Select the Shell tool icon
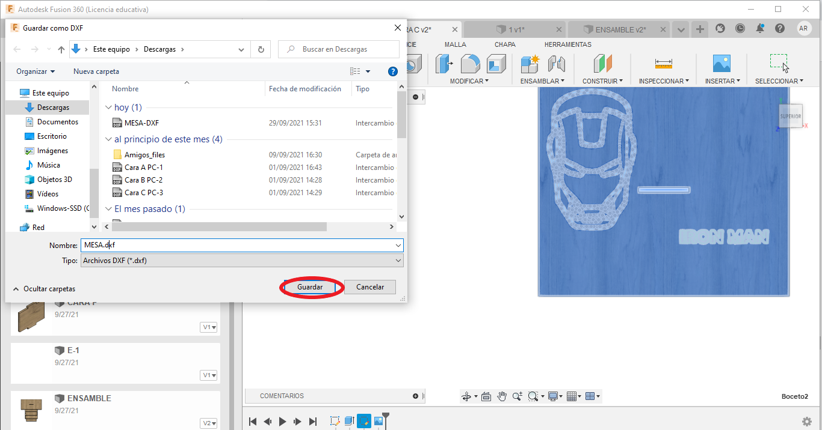Screen dimensions: 822x430 pyautogui.click(x=496, y=64)
